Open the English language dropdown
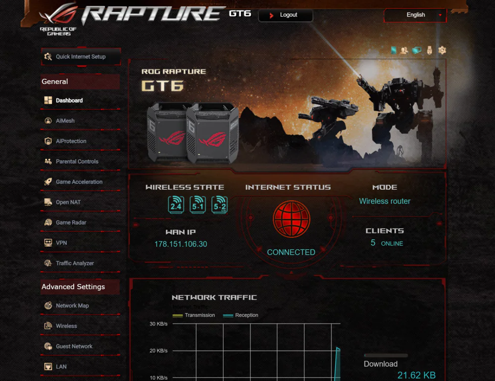The width and height of the screenshot is (495, 381). click(415, 15)
